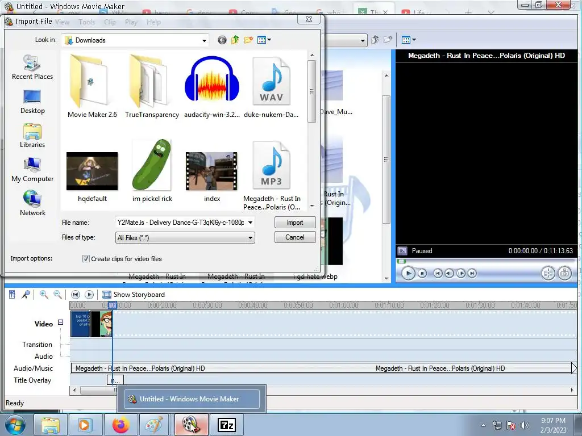Image resolution: width=582 pixels, height=436 pixels.
Task: Click Play Timeline button
Action: click(89, 295)
